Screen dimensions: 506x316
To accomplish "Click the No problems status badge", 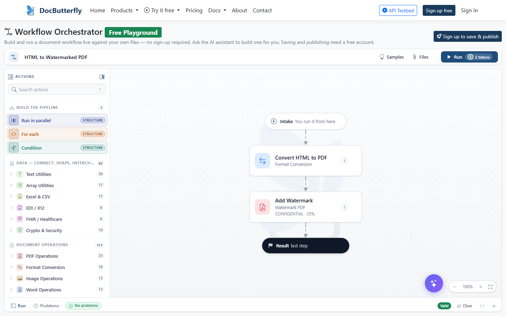I will [83, 306].
